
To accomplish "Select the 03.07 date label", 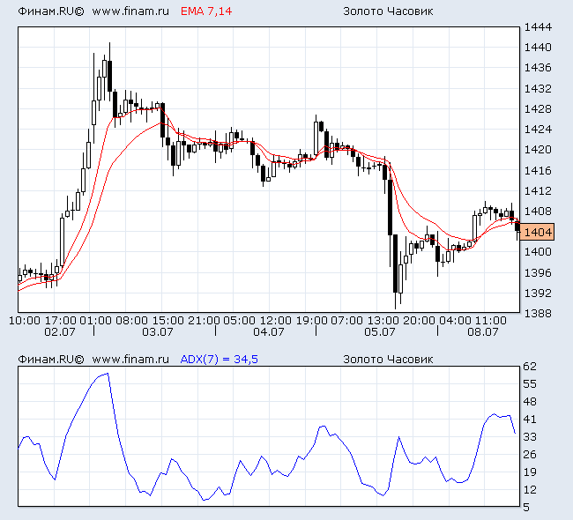I will click(x=157, y=332).
